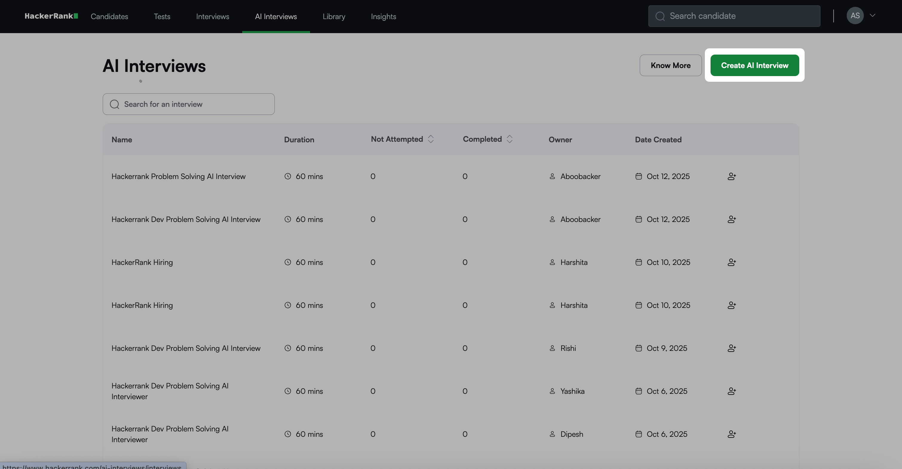This screenshot has width=902, height=469.
Task: Open Hackerrank Problem Solving AI Interview
Action: coord(179,176)
